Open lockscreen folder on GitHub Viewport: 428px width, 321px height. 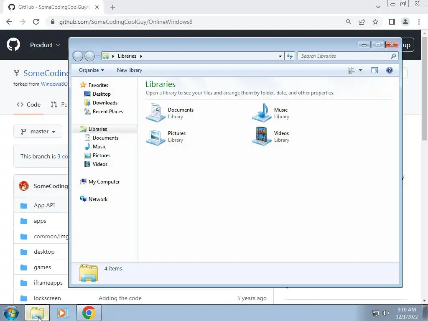click(x=47, y=298)
